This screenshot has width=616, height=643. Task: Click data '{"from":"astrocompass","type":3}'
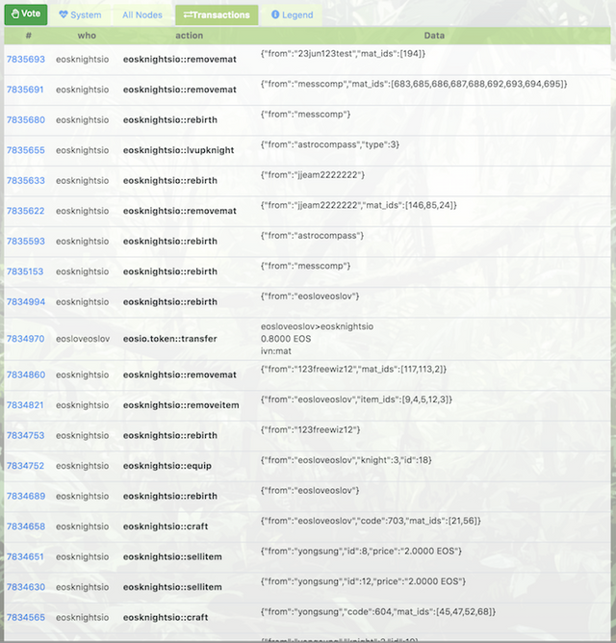click(330, 144)
